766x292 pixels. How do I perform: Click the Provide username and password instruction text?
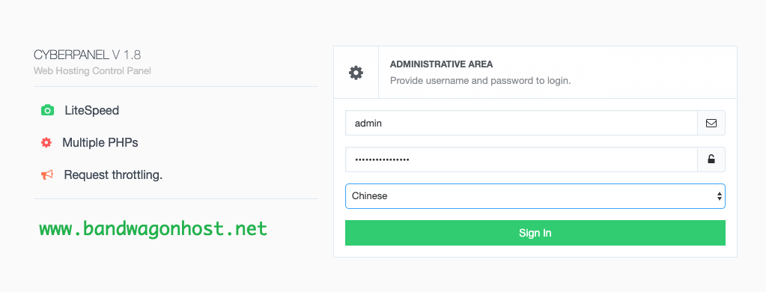[x=480, y=81]
